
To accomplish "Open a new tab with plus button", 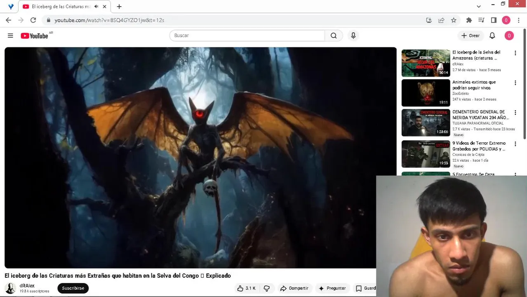I will point(119,7).
